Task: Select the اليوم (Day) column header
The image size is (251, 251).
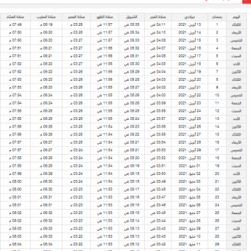Action: (236, 17)
